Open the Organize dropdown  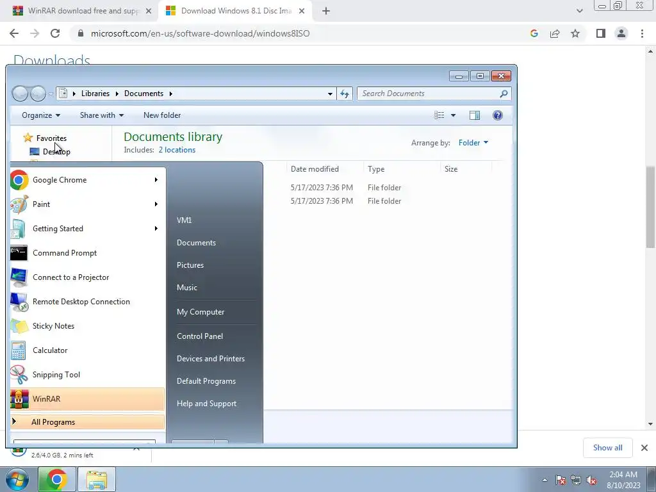(41, 115)
